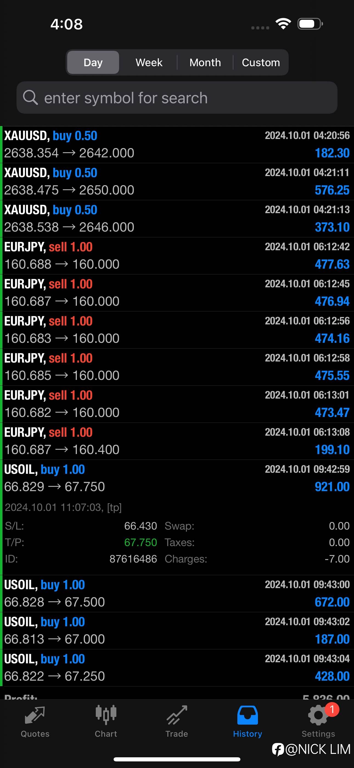Expand EURJPY sell trade at 06:12:56
Image resolution: width=354 pixels, height=768 pixels.
[x=177, y=330]
